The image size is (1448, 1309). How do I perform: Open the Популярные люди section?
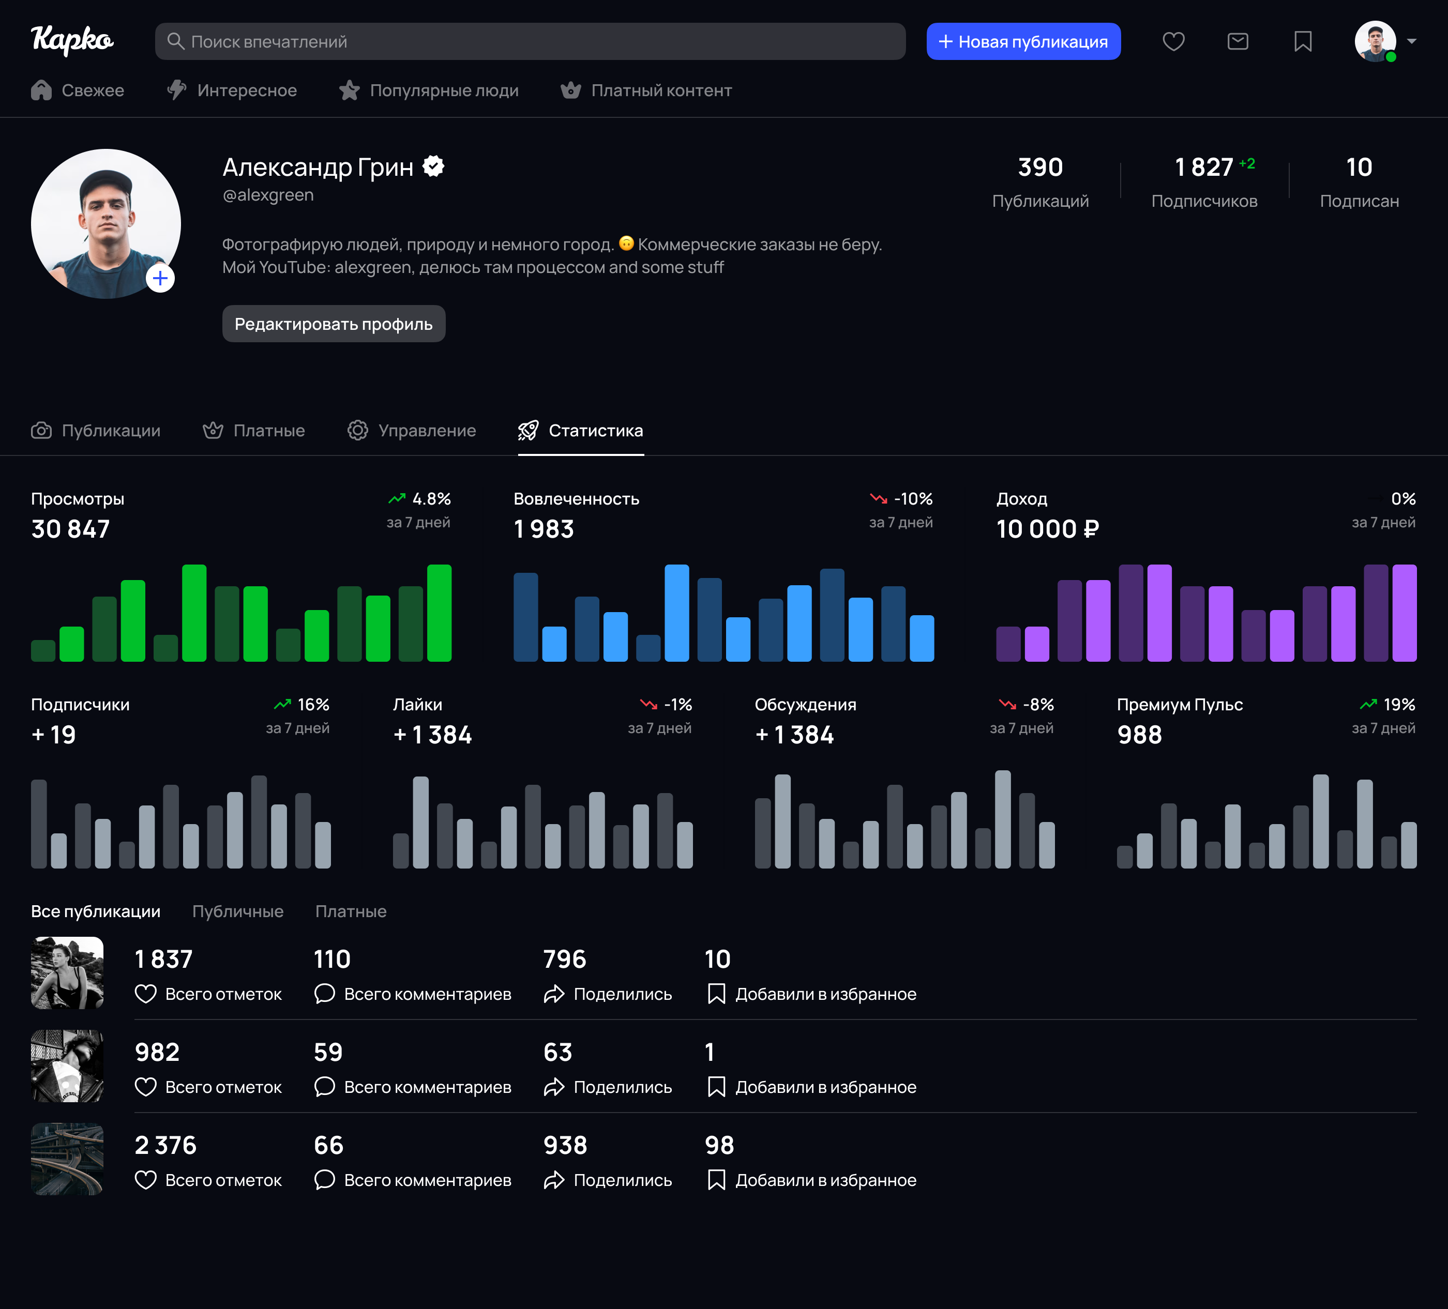point(429,90)
